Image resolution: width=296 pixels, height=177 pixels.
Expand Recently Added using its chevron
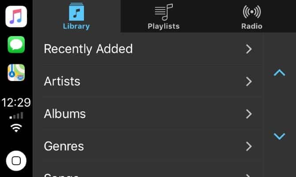point(249,49)
